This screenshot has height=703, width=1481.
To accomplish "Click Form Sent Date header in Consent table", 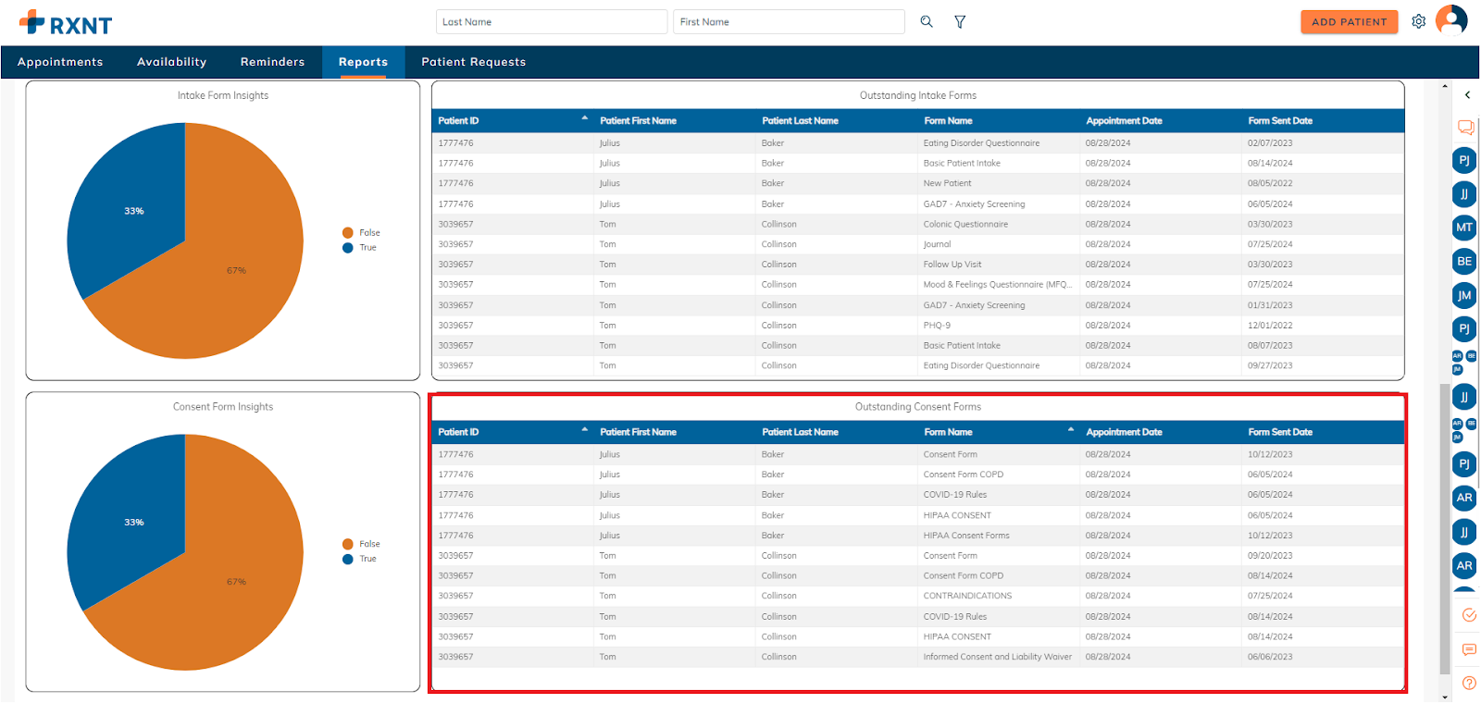I will (1280, 432).
